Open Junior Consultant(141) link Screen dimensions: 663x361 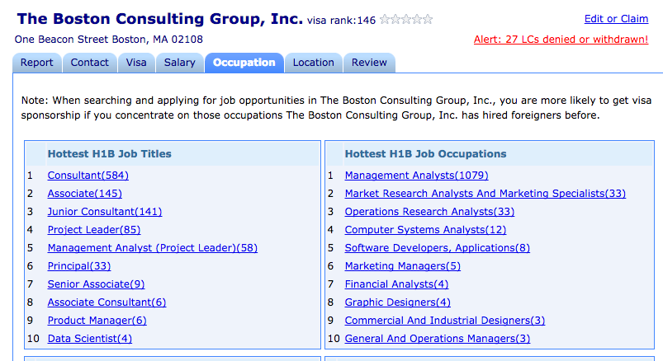[104, 212]
